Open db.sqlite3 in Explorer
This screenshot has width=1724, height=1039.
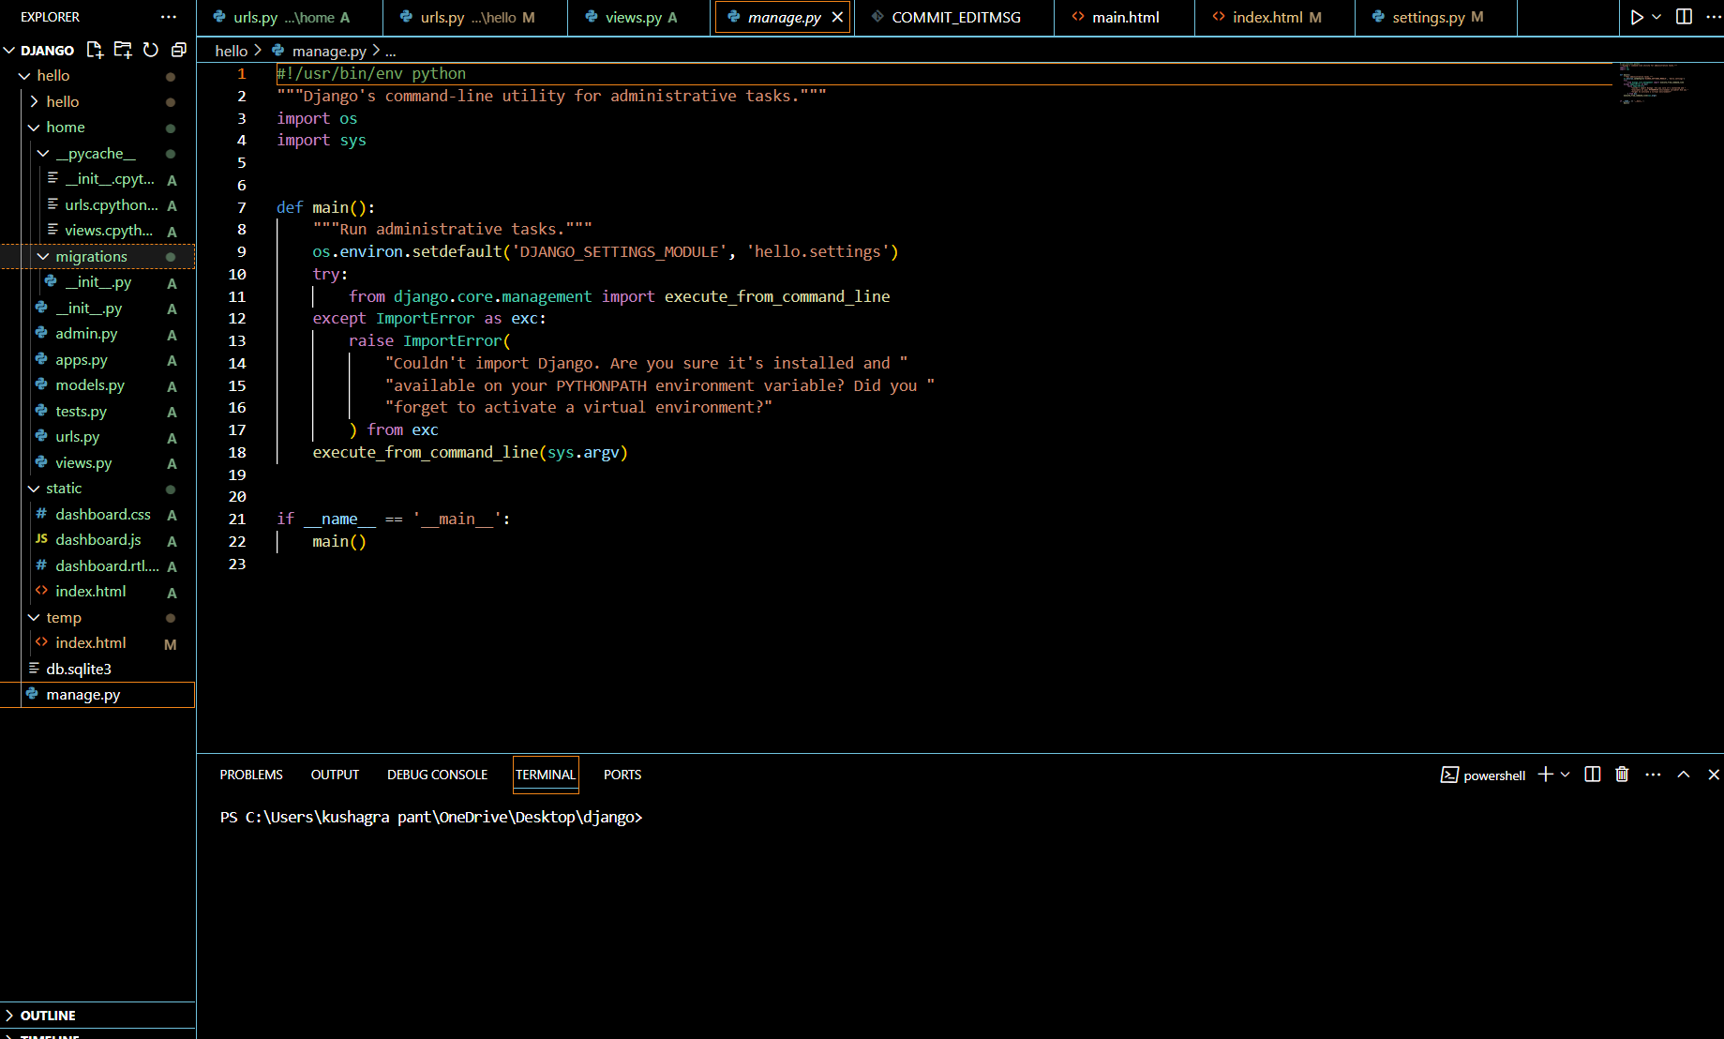point(97,669)
